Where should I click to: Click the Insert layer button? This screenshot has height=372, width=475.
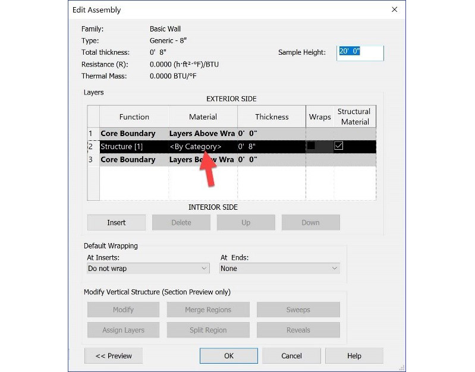(117, 223)
